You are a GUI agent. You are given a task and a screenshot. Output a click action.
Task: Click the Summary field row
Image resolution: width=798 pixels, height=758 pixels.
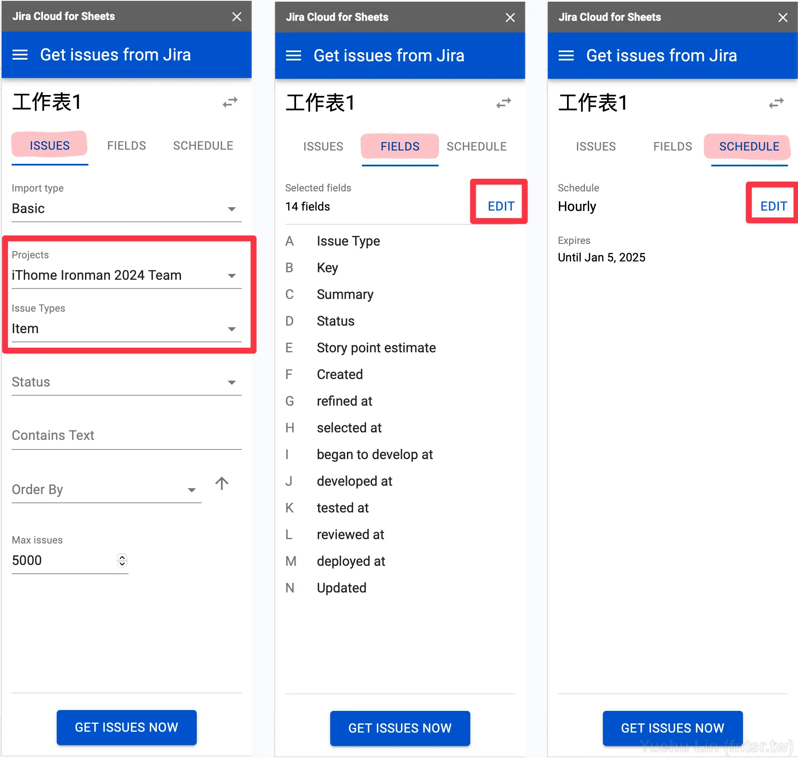pos(400,294)
